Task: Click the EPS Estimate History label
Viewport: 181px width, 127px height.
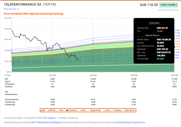Action: 11,93
